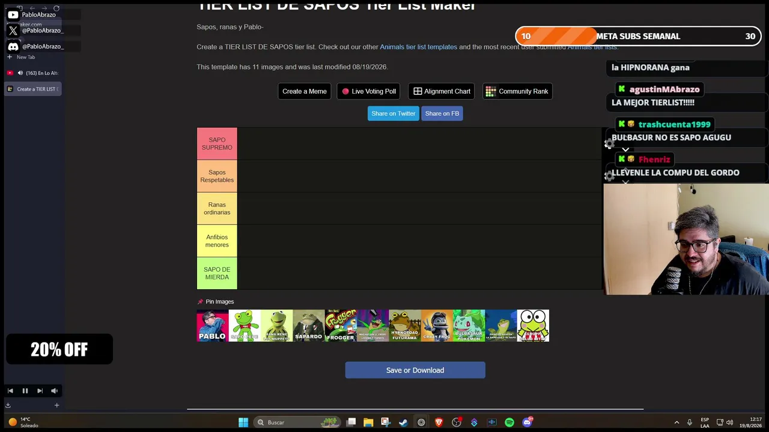Click the Create a Meme button
This screenshot has width=769, height=432.
click(x=305, y=91)
